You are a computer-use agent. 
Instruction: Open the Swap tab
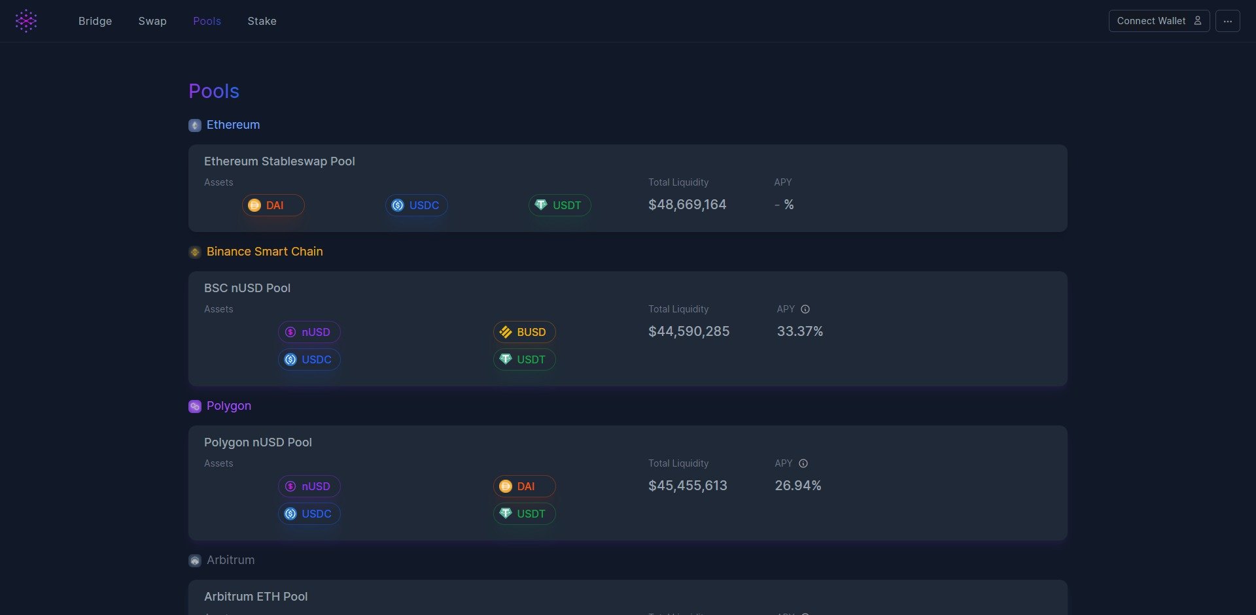click(152, 21)
